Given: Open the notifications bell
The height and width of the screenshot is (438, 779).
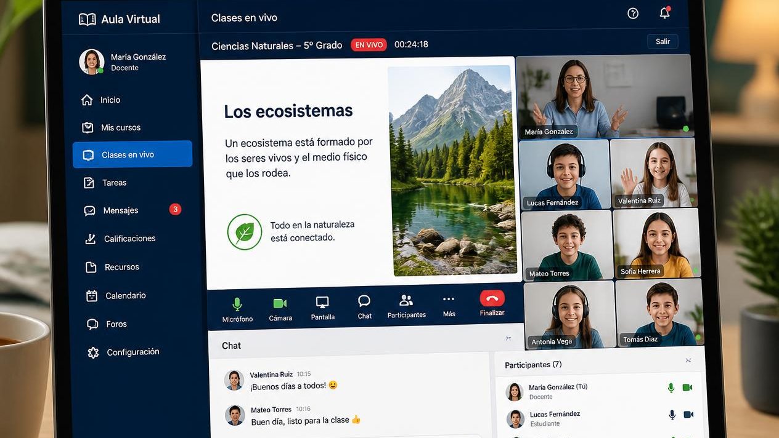Looking at the screenshot, I should pos(664,13).
